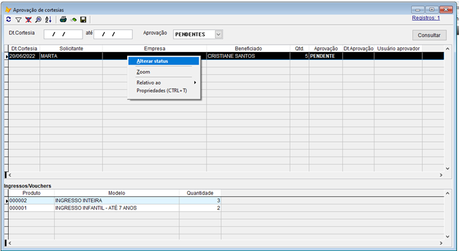Select the INGRESSO INFANTIL - ATÉ 7 ANOS row

point(114,208)
